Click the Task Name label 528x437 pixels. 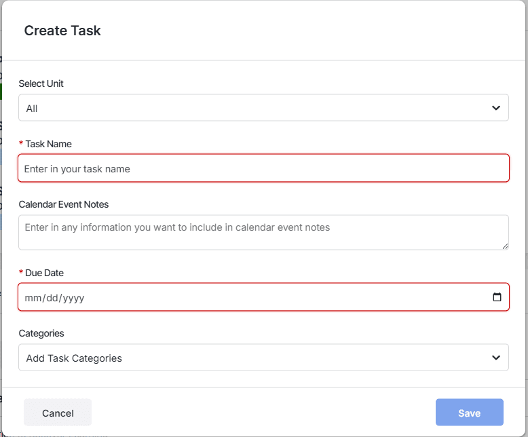[x=48, y=144]
